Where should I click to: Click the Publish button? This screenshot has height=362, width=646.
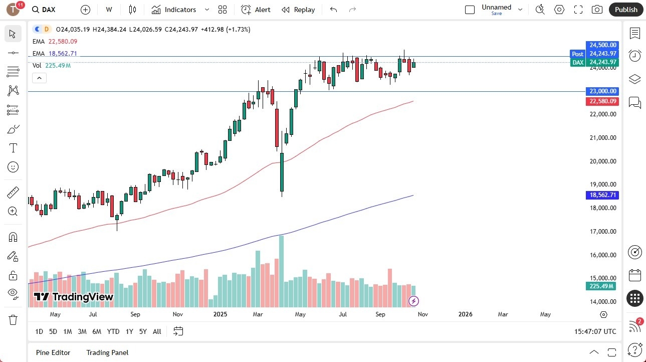click(625, 10)
